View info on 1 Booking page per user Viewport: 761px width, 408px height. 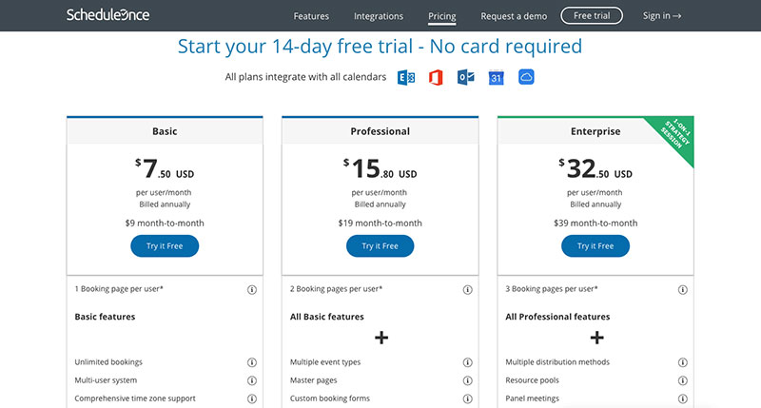click(x=252, y=290)
